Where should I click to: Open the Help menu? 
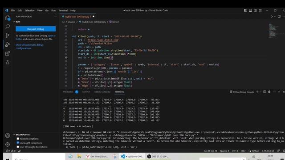click(x=73, y=11)
